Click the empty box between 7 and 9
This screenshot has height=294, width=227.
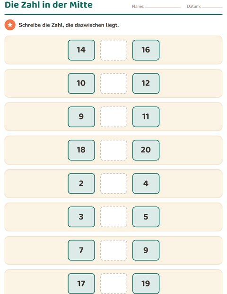pos(113,250)
